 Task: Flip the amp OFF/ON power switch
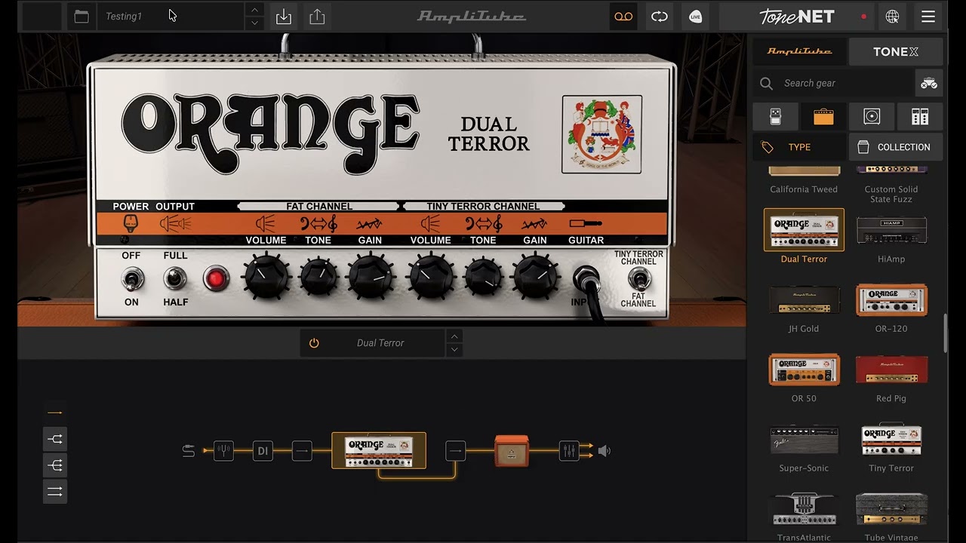point(131,280)
